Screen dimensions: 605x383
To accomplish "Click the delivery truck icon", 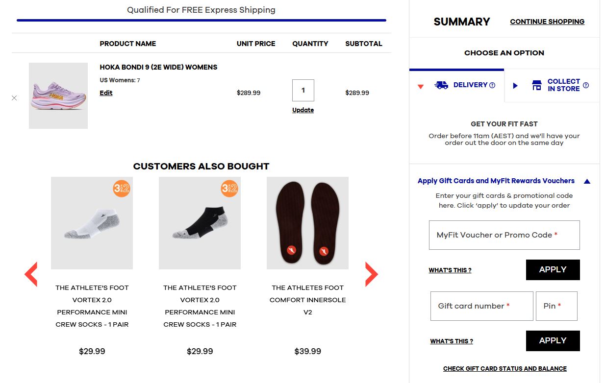I will point(441,85).
